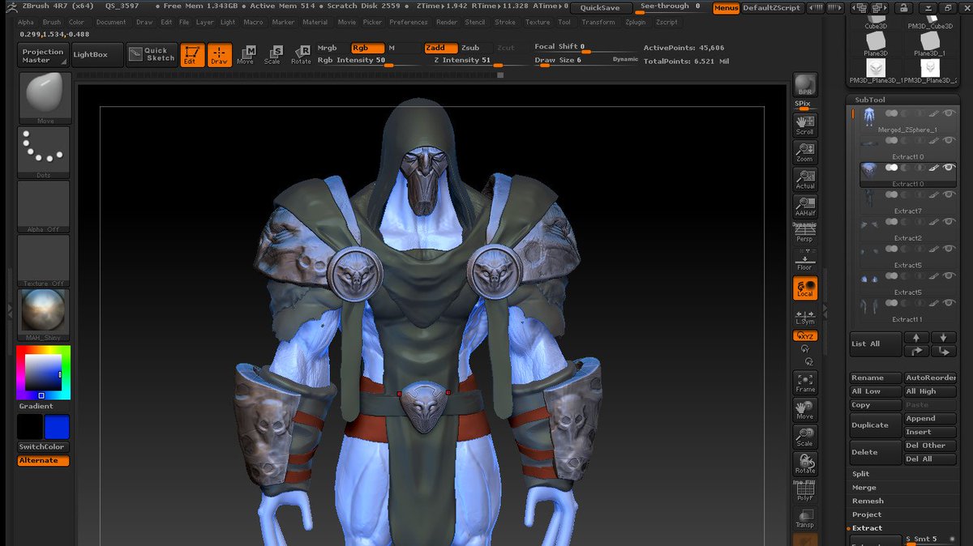This screenshot has width=973, height=546.
Task: Open the current brush thumbnail (Move)
Action: (x=44, y=98)
